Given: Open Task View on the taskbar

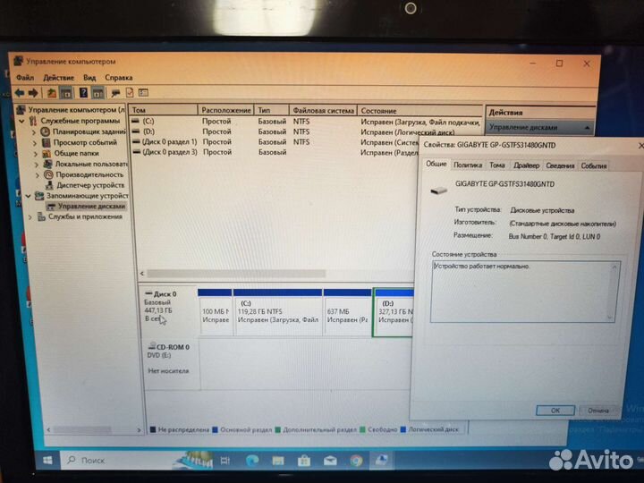Looking at the screenshot, I should tap(225, 461).
